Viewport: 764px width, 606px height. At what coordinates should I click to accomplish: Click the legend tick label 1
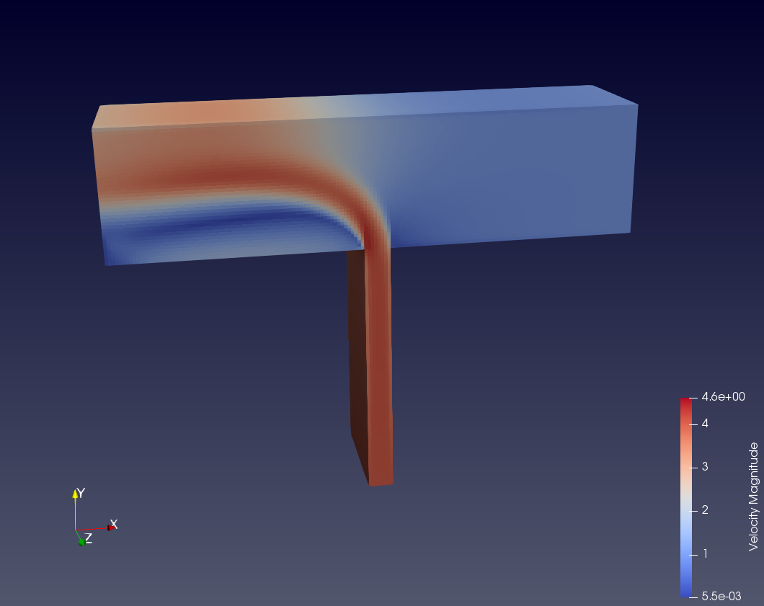point(704,553)
